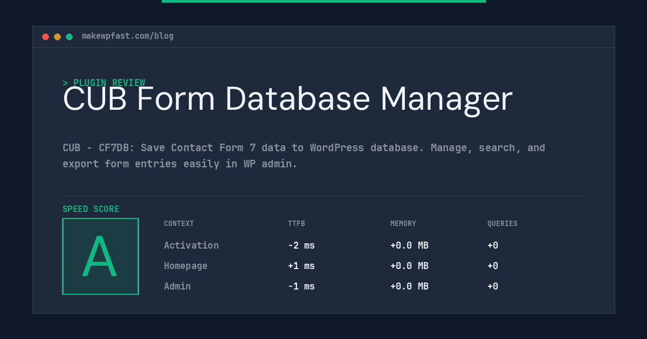Click the makewpfast.com/blog address text
647x339 pixels.
point(128,36)
